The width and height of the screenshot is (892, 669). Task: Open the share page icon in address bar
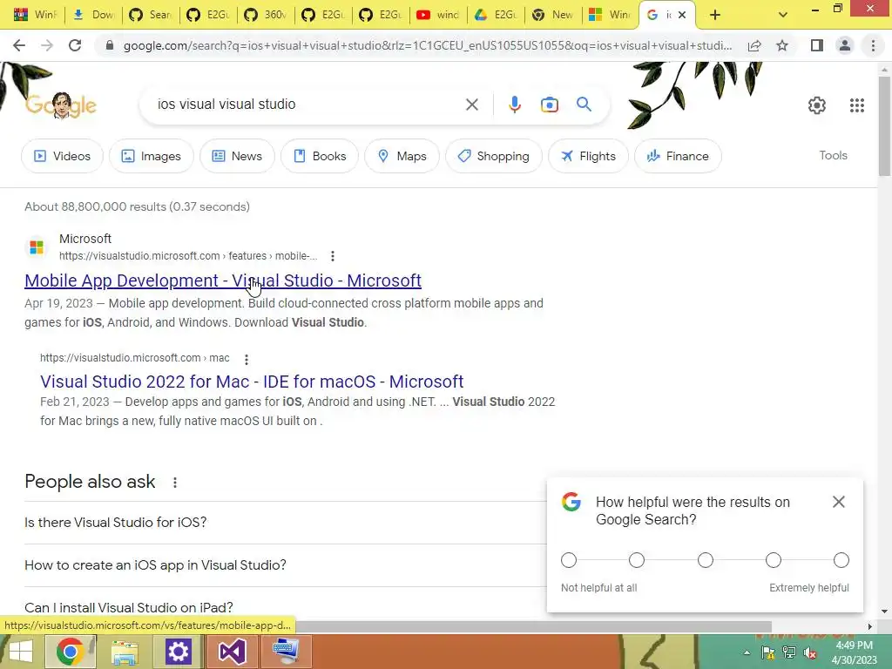point(754,45)
